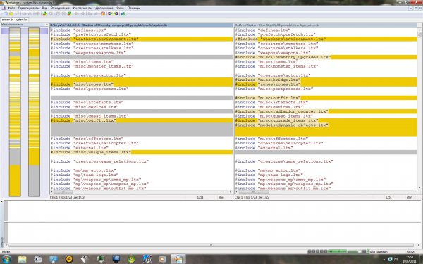Open the orange A app on taskbar

69,259
